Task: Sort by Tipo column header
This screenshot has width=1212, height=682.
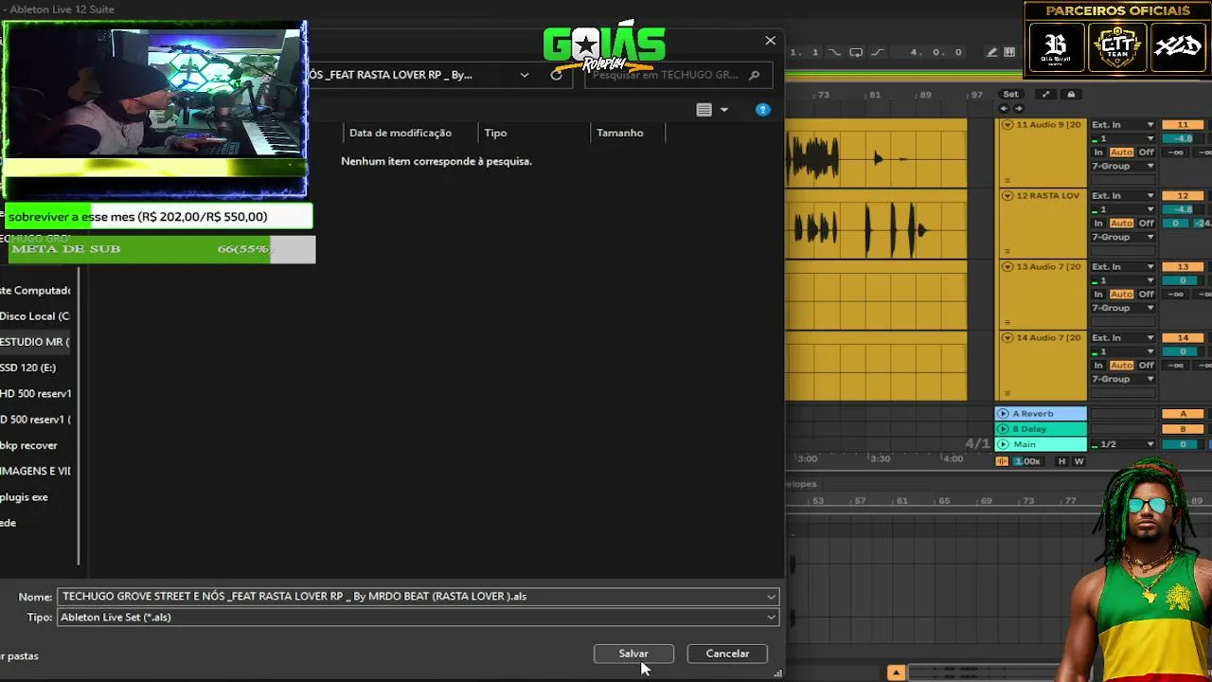Action: pyautogui.click(x=495, y=133)
